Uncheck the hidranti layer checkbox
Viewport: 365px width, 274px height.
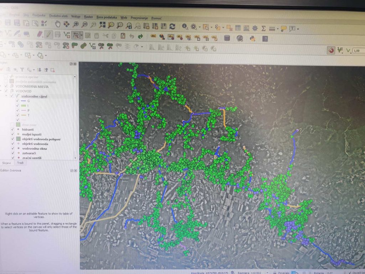click(12, 129)
